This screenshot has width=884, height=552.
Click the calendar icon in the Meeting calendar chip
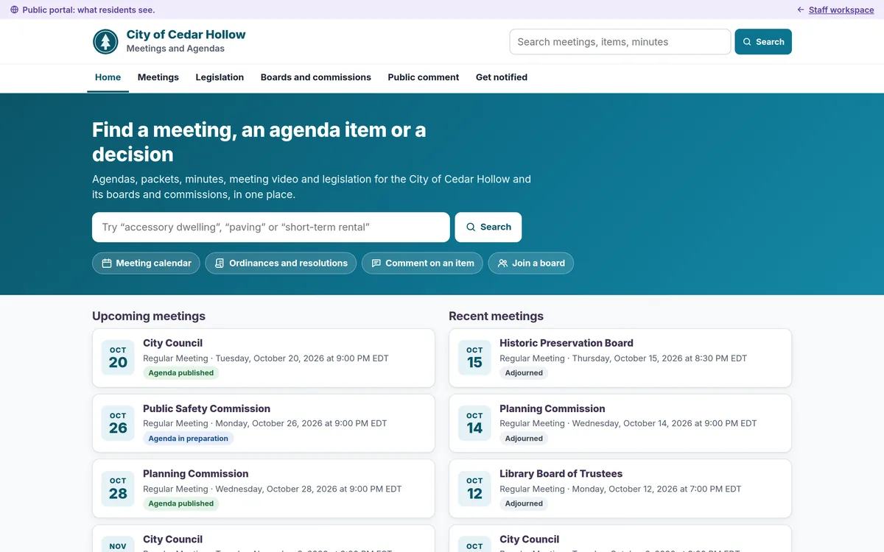point(107,263)
